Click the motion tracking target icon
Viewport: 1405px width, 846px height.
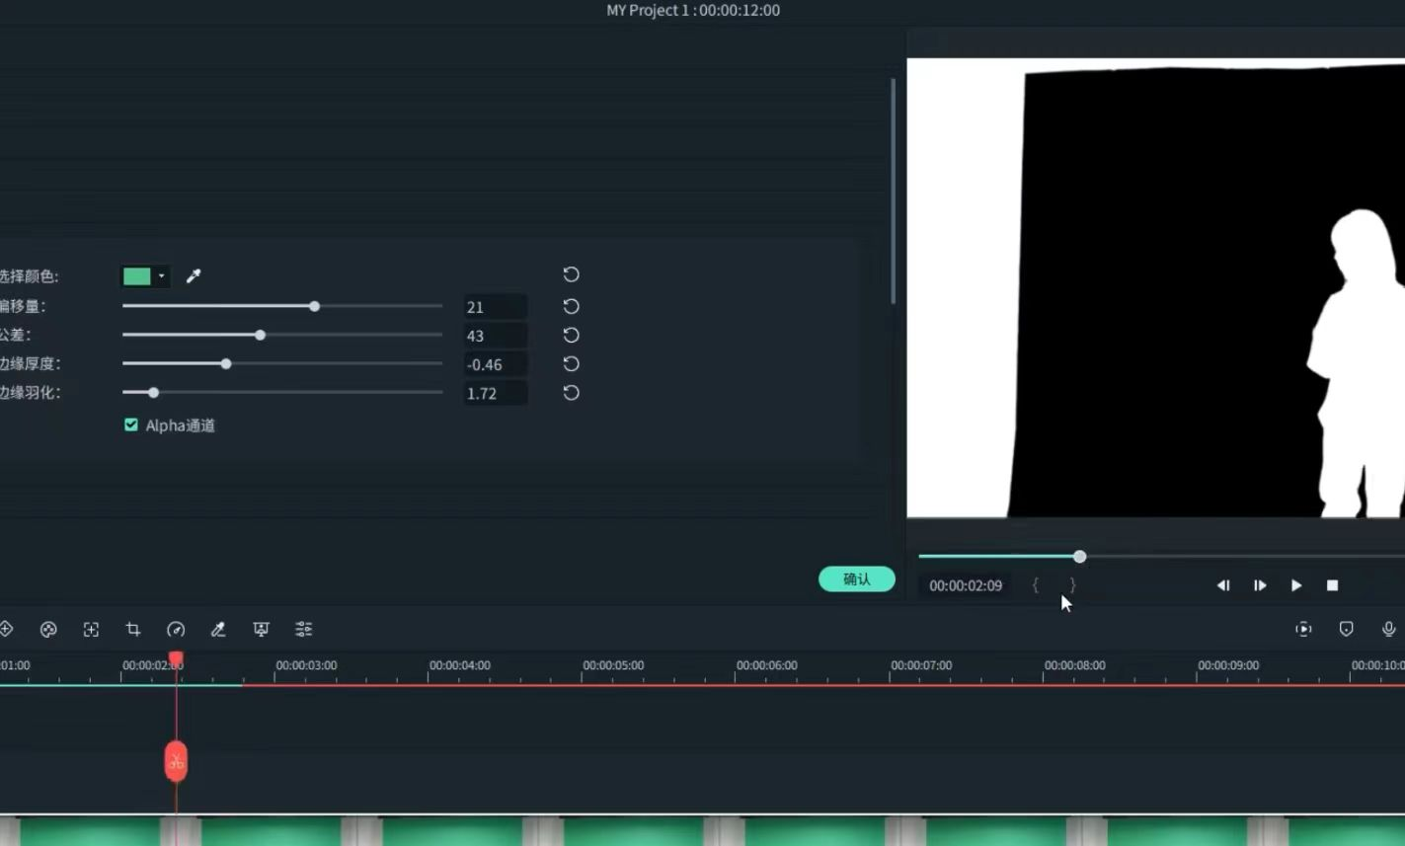pos(91,629)
